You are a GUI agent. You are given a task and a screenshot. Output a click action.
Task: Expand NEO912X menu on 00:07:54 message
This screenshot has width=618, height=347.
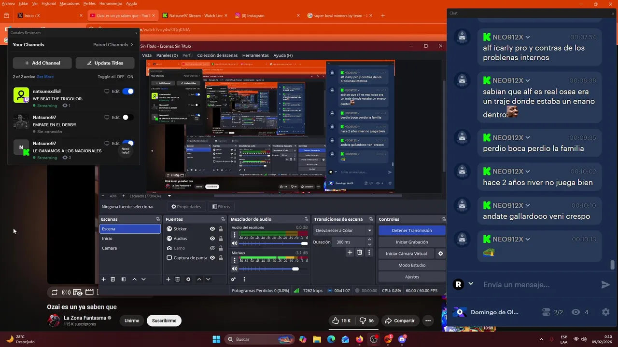coord(528,37)
